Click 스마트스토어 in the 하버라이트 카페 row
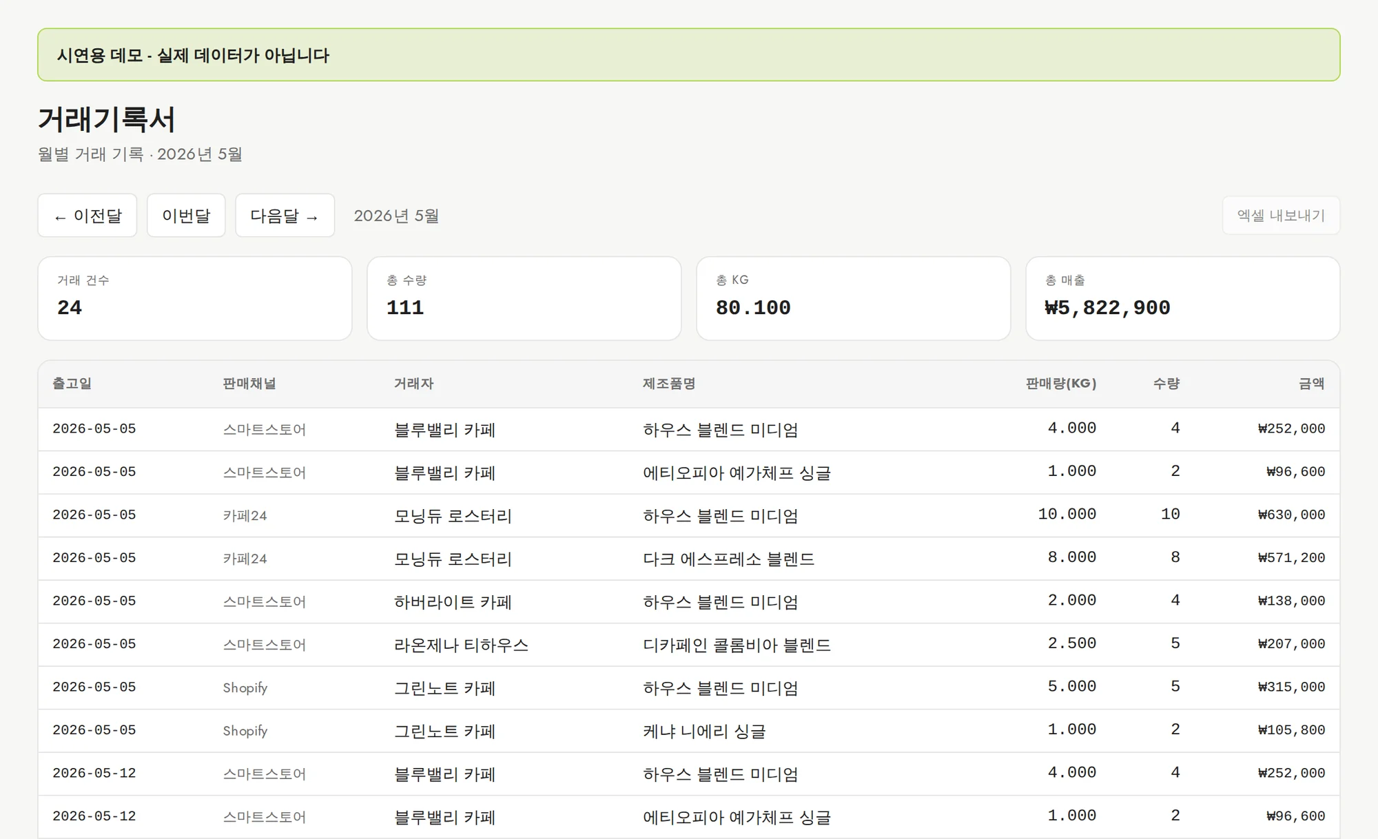1378x839 pixels. coord(264,602)
